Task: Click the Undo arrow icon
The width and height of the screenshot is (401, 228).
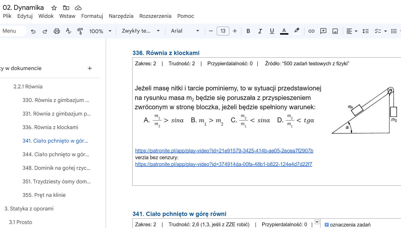Action: 33,31
